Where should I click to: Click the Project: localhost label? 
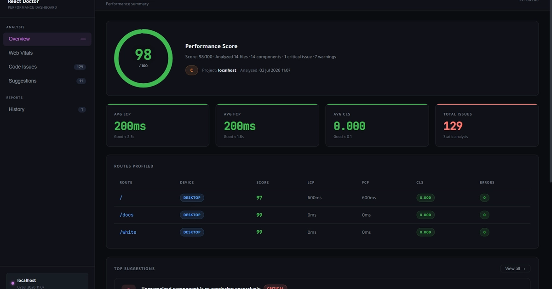coord(219,70)
